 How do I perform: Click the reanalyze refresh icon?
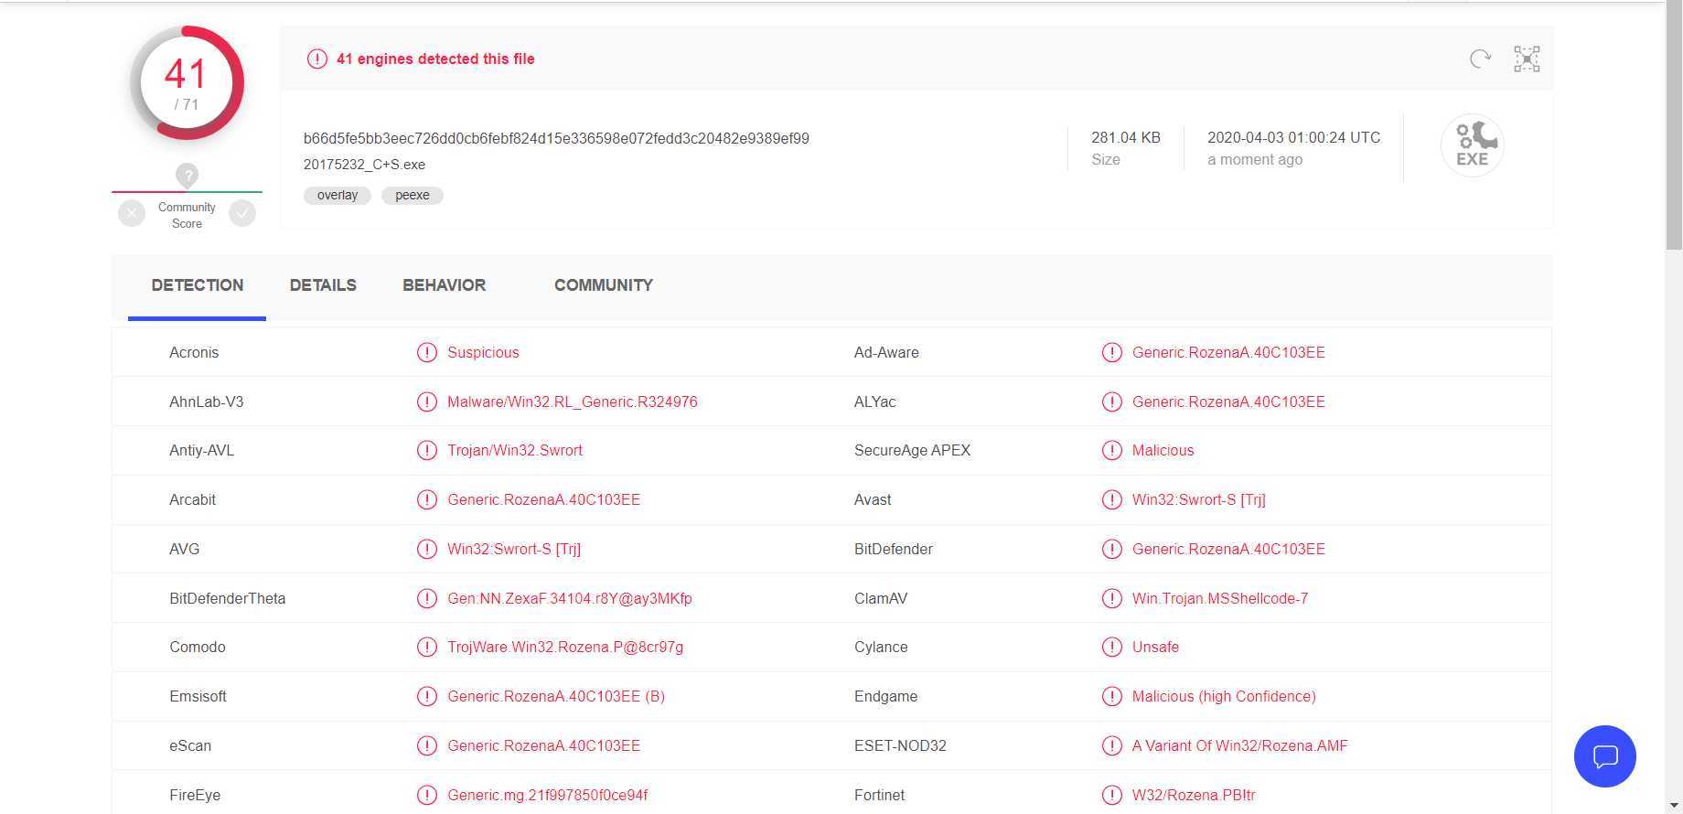(x=1480, y=59)
